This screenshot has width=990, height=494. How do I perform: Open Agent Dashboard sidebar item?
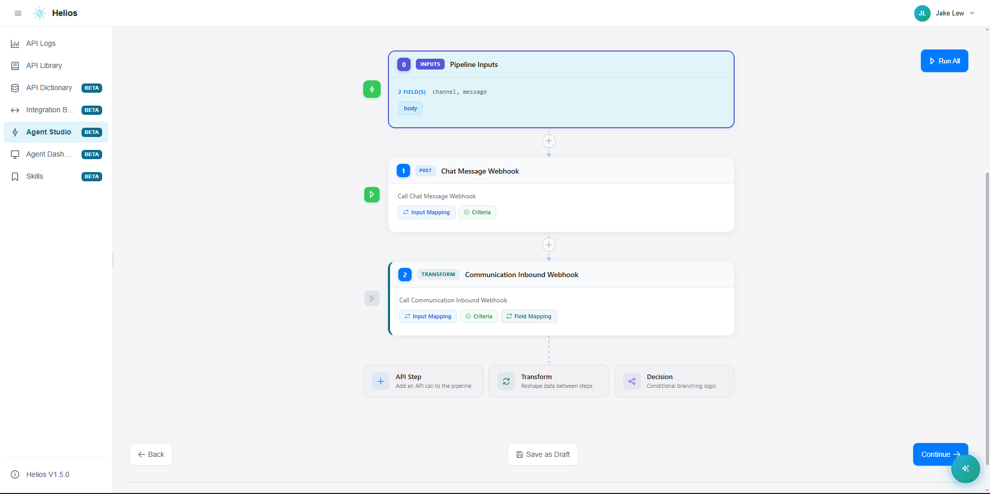pyautogui.click(x=56, y=154)
